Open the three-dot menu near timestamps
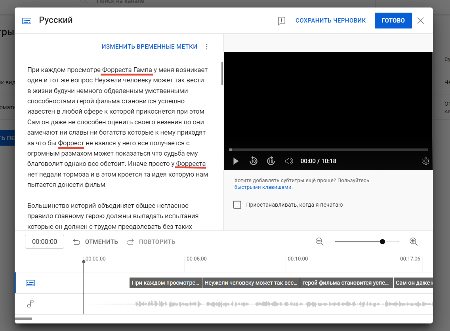The width and height of the screenshot is (450, 331). click(206, 46)
